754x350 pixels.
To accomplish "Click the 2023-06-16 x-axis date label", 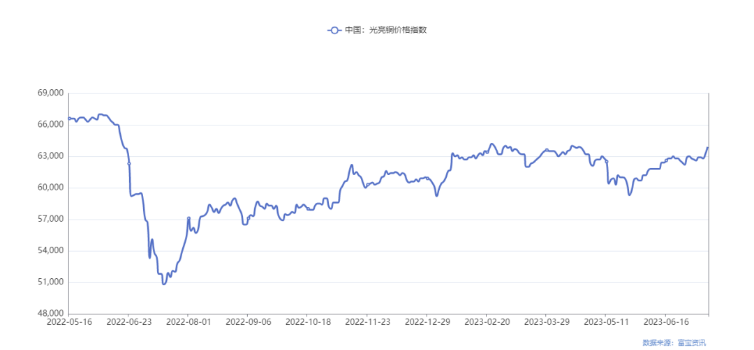I will (665, 322).
